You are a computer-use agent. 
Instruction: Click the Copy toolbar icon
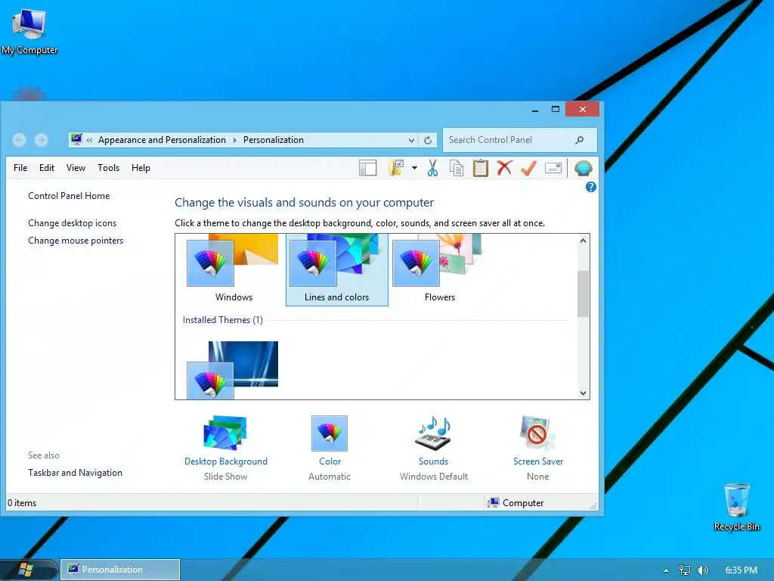pyautogui.click(x=456, y=168)
